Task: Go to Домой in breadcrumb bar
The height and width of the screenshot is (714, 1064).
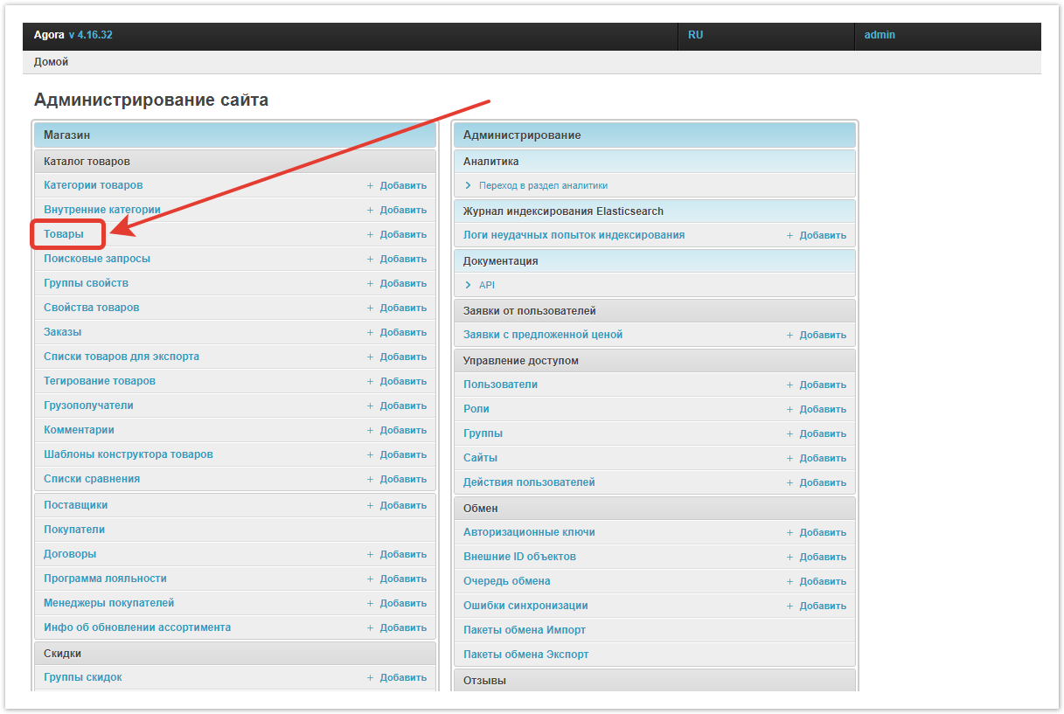Action: [51, 62]
